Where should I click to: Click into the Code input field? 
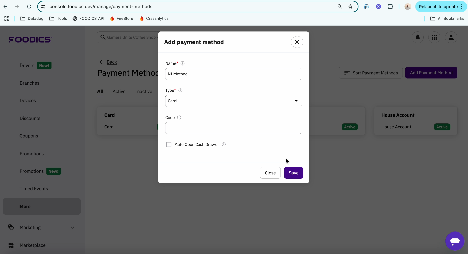[x=234, y=128]
